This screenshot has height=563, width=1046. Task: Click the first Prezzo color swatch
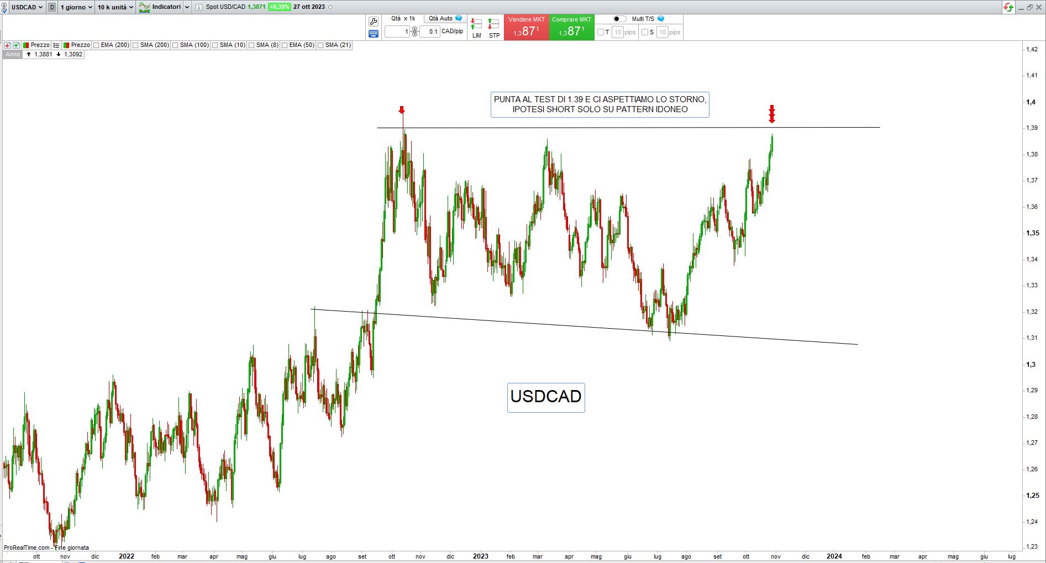click(x=26, y=45)
